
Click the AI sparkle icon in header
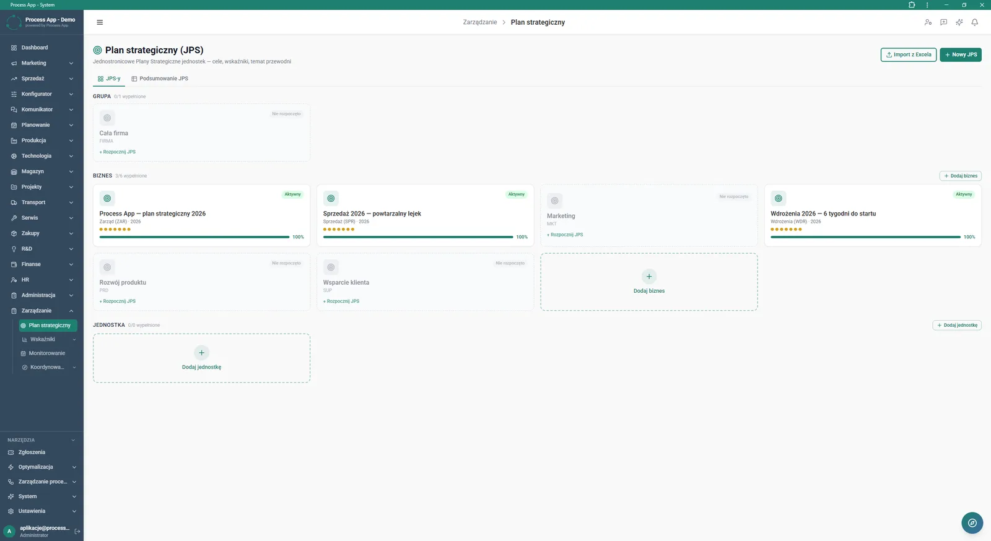point(959,22)
